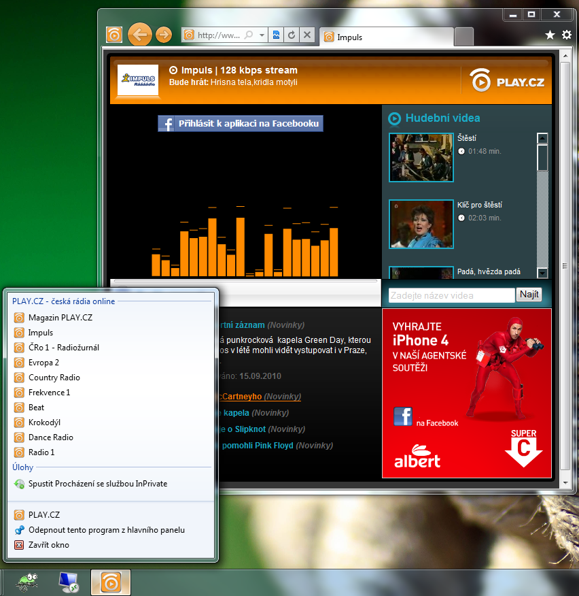Image resolution: width=579 pixels, height=596 pixels.
Task: Click the orange audio equalizer visualization
Action: point(245,242)
